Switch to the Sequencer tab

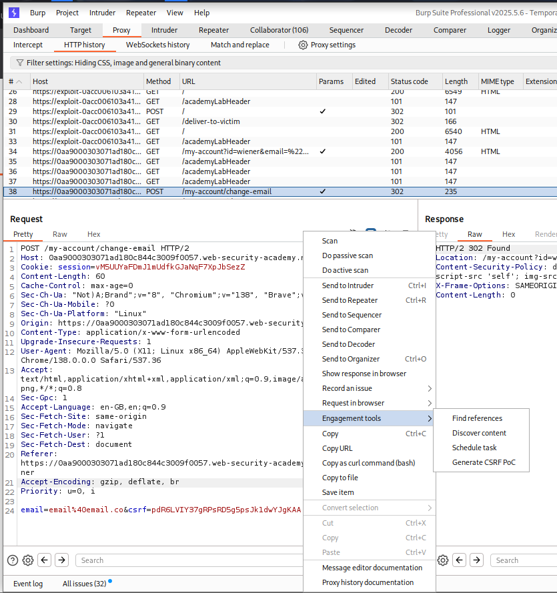coord(346,30)
